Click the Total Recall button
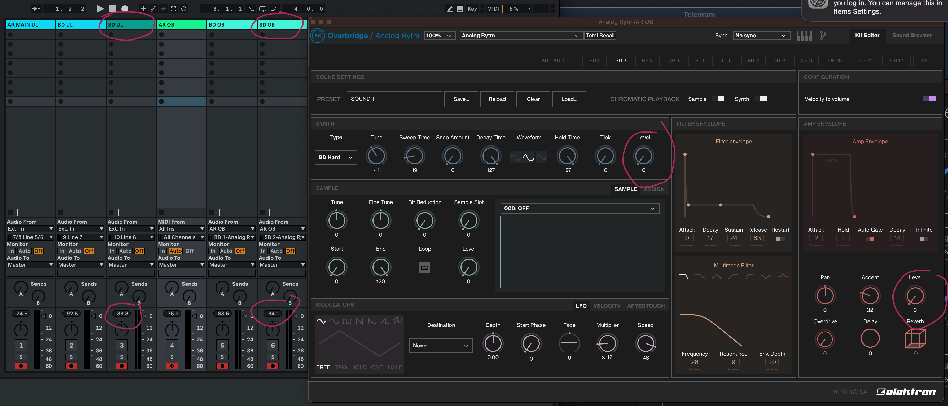Screen dimensions: 948x406 (600, 35)
